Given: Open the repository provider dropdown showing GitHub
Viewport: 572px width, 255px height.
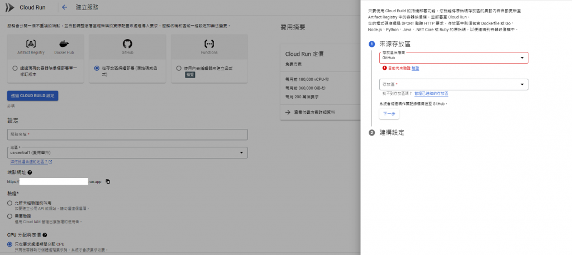Looking at the screenshot, I should pos(454,57).
